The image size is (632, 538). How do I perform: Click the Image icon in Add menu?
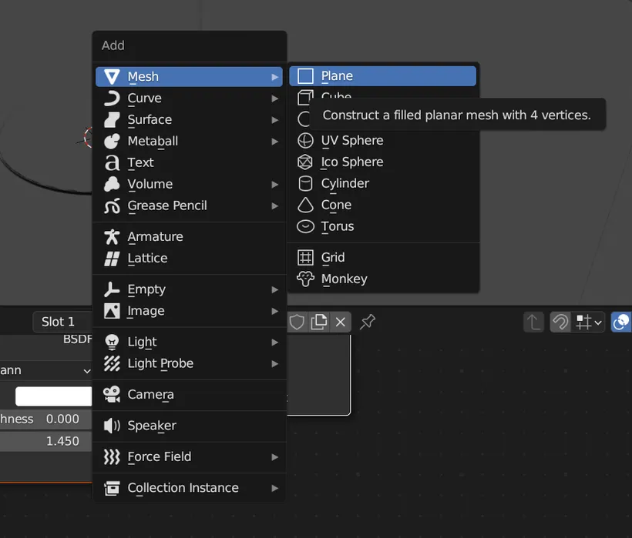point(112,311)
